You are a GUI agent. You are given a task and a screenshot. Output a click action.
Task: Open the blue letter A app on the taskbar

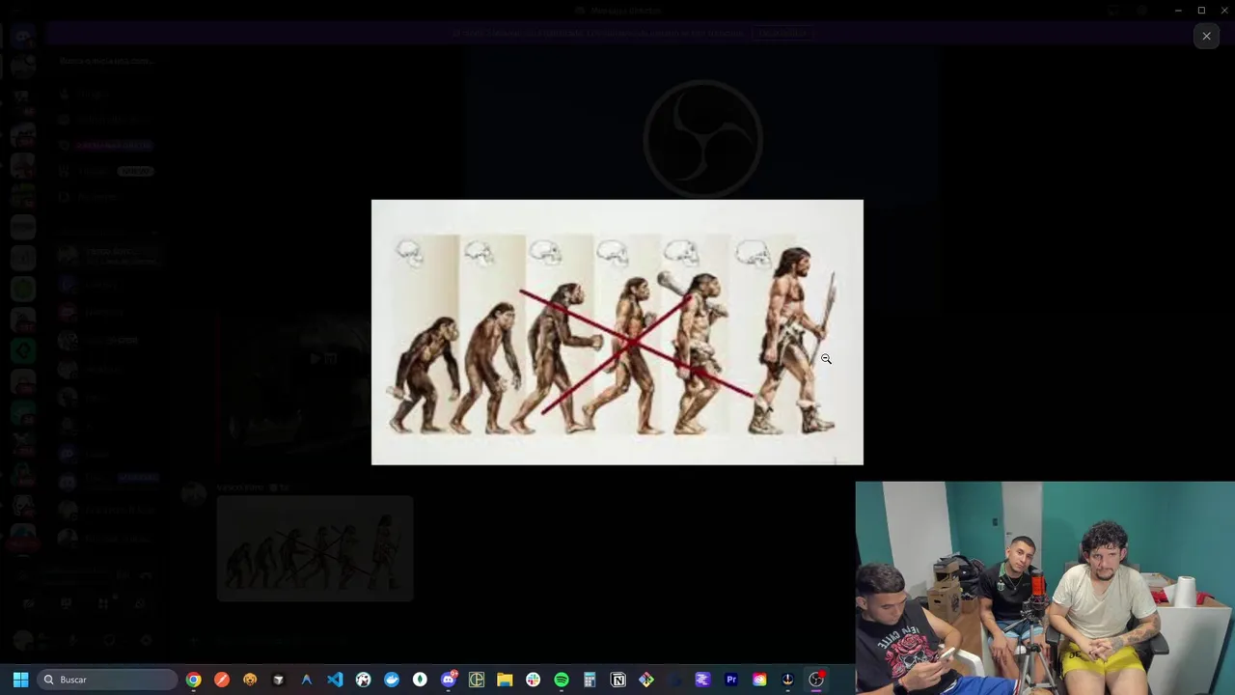[307, 680]
